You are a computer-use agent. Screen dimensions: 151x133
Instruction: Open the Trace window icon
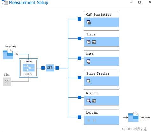[89, 42]
